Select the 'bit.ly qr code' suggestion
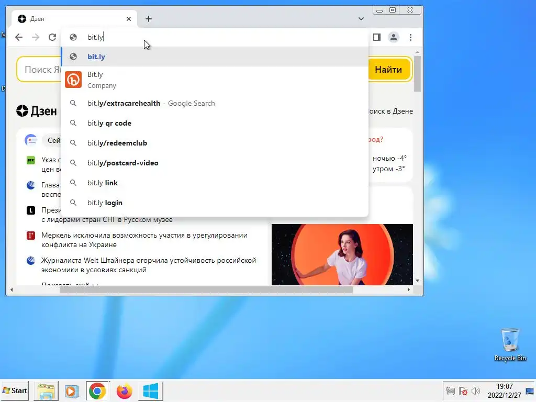 click(x=215, y=123)
